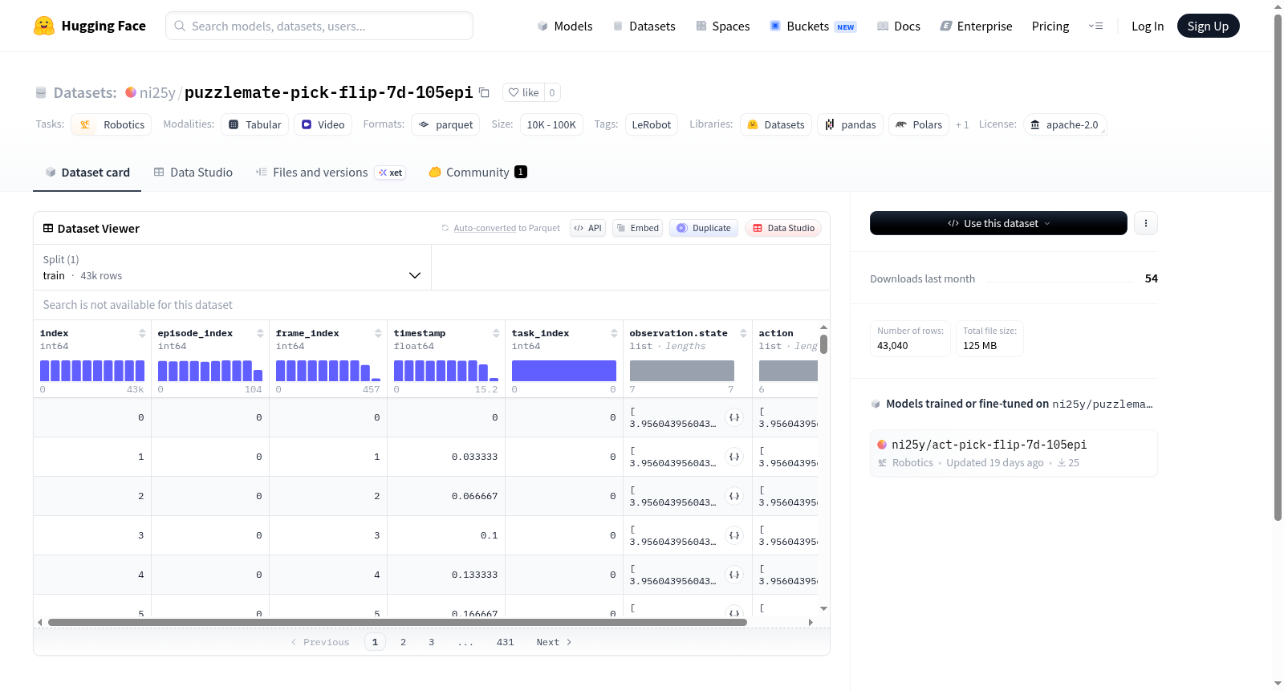
Task: Open the three-dot options menu beside Use this dataset
Action: [1146, 223]
